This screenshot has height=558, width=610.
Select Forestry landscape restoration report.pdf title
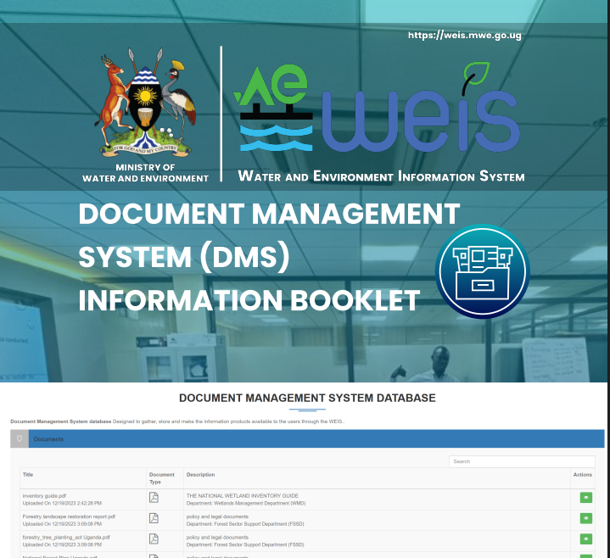pos(69,516)
